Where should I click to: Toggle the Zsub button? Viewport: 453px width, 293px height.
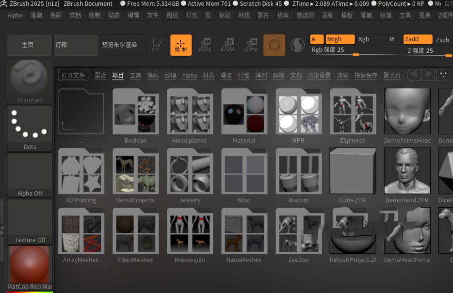tap(443, 40)
